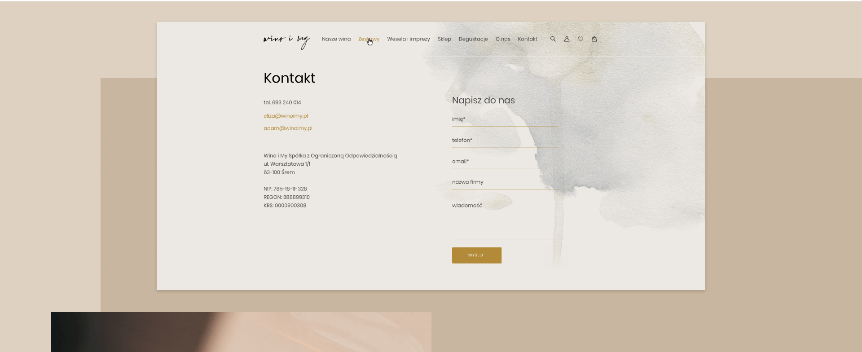Click Kontakt in the top navigation
862x352 pixels.
point(527,39)
